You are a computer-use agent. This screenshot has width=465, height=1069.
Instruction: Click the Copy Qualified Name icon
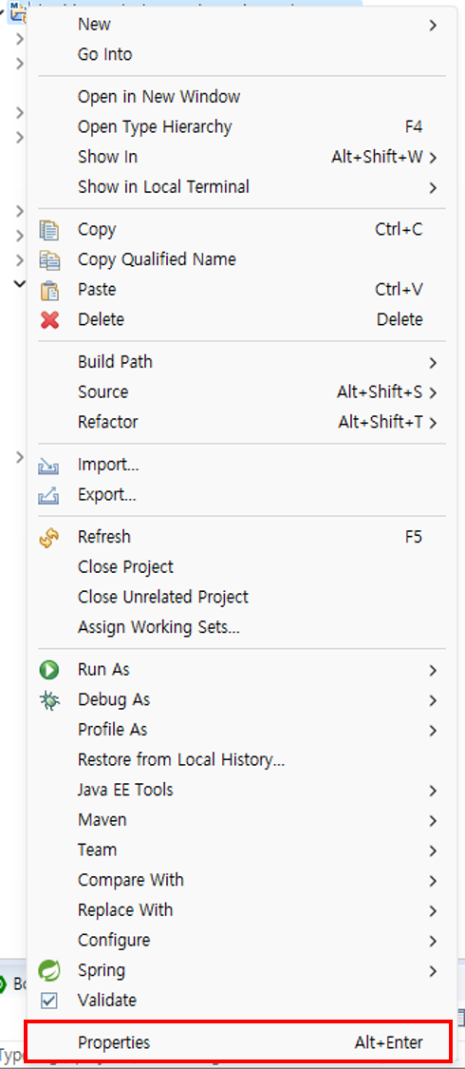tap(49, 259)
